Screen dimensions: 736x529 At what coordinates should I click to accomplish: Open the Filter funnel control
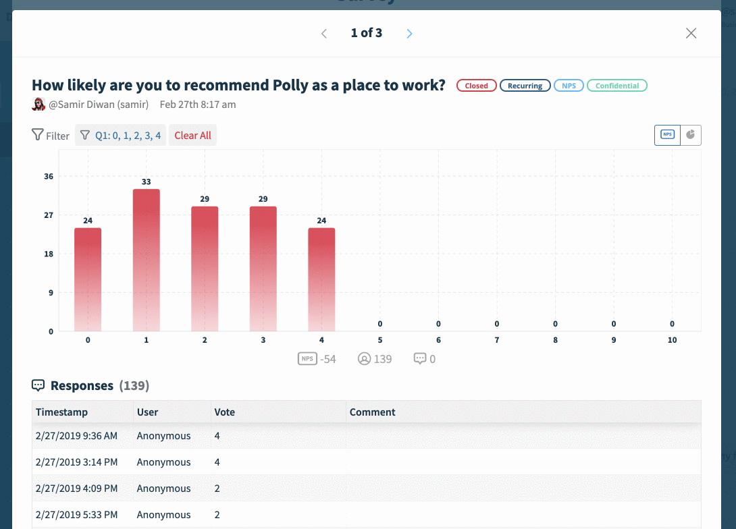coord(50,136)
